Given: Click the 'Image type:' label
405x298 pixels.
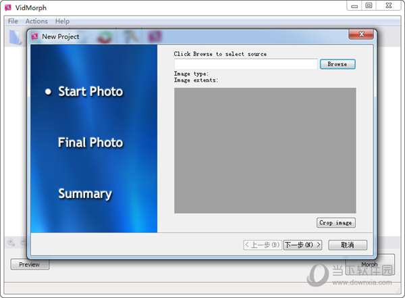Looking at the screenshot, I should pyautogui.click(x=191, y=74).
